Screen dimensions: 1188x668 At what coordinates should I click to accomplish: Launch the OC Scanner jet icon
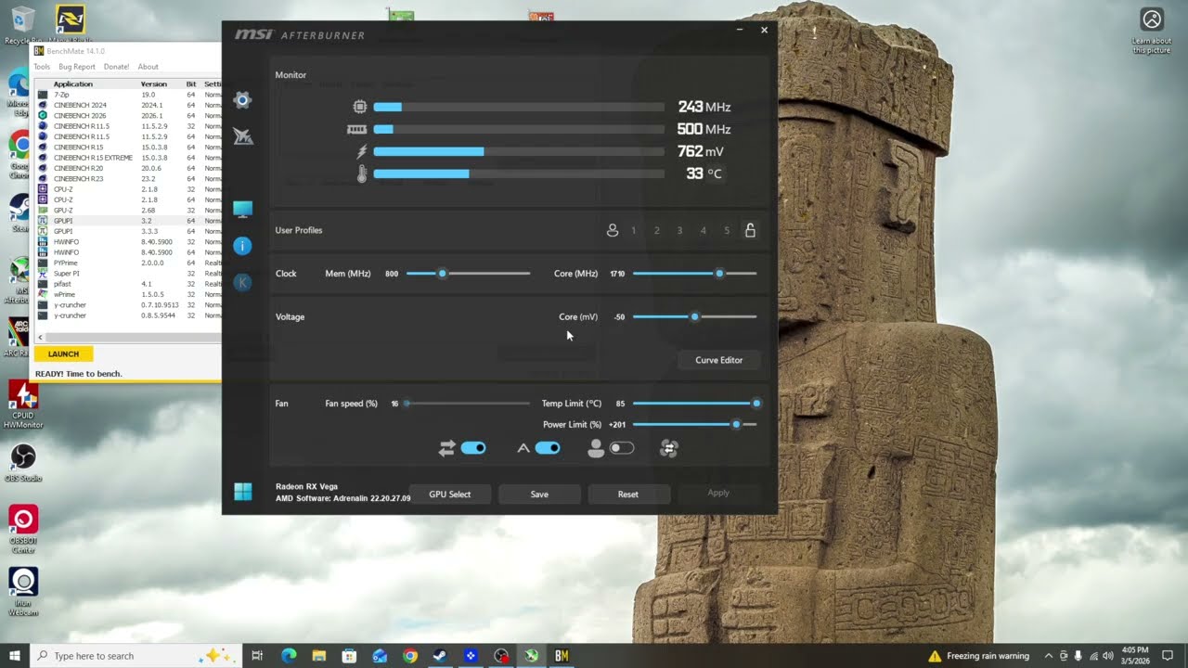[x=242, y=137]
